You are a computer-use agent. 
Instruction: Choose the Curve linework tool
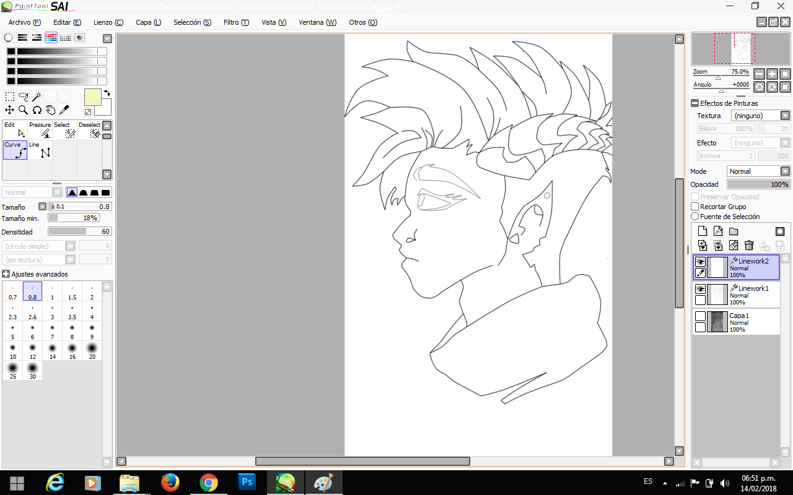pyautogui.click(x=15, y=150)
